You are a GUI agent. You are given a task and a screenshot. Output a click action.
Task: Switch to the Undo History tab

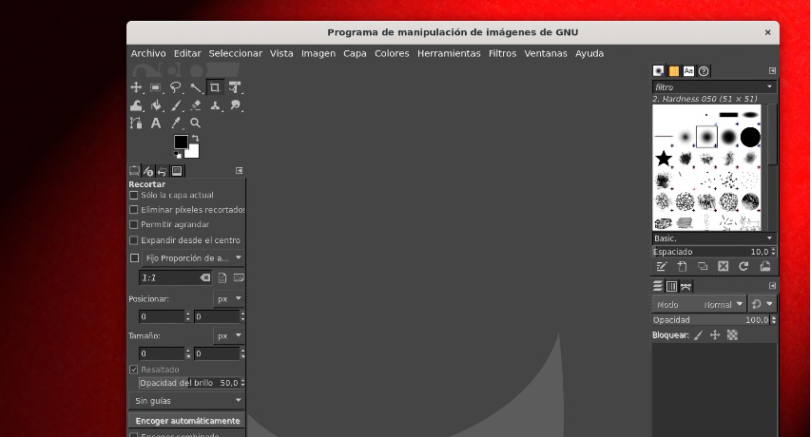point(163,171)
